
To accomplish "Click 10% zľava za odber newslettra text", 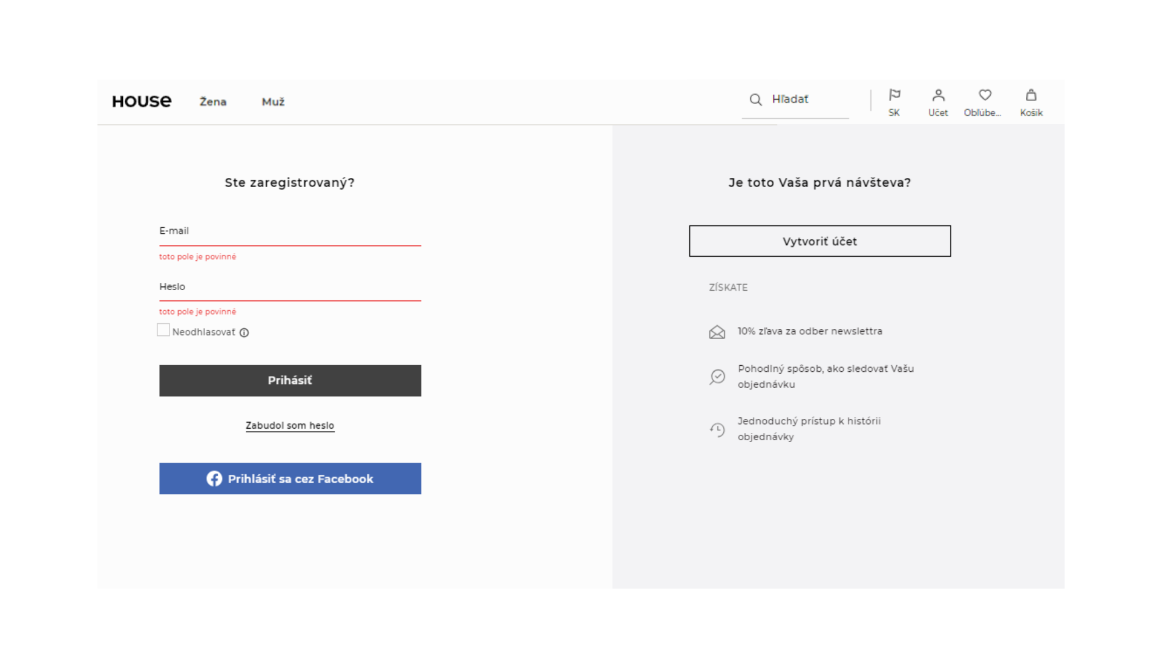I will click(x=810, y=331).
